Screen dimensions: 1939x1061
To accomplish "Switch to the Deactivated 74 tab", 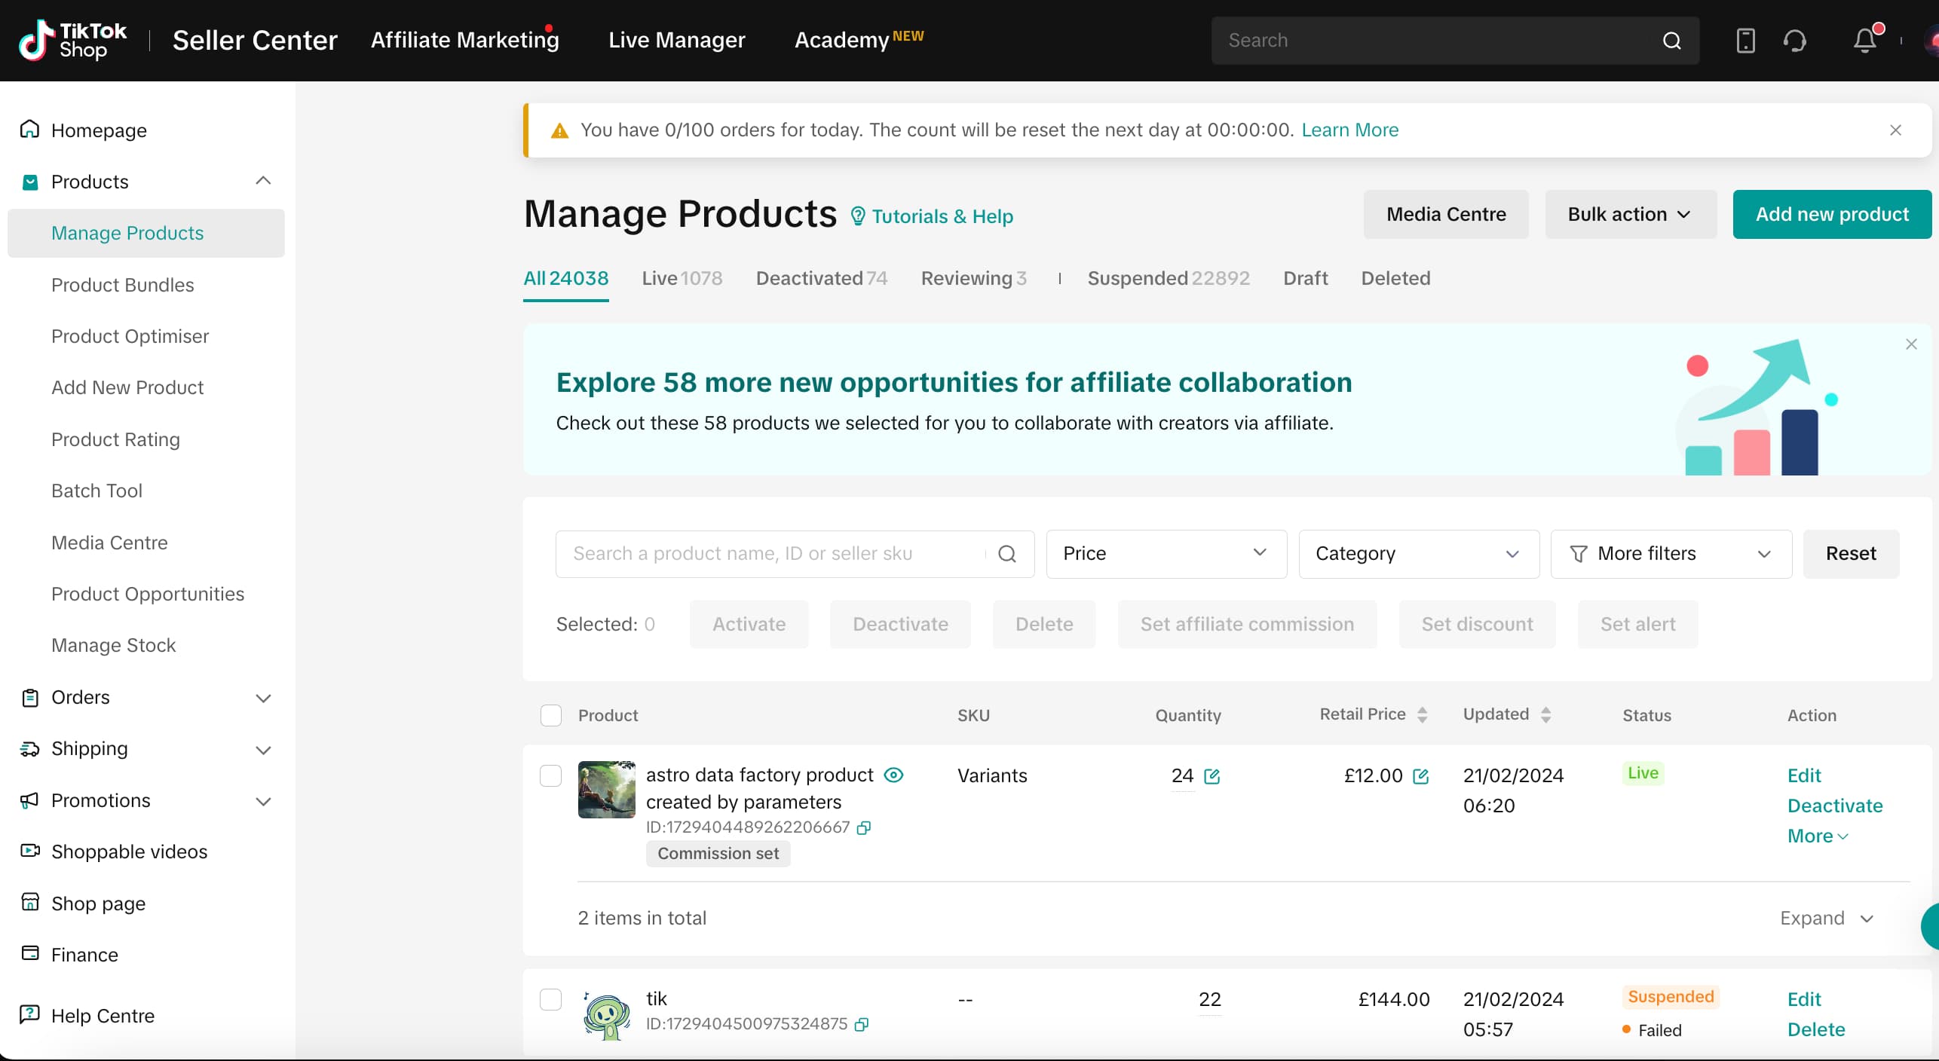I will 821,278.
